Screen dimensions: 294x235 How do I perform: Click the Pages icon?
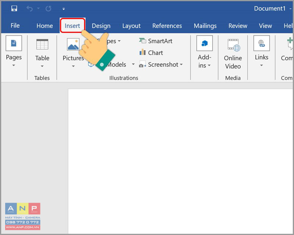click(14, 43)
